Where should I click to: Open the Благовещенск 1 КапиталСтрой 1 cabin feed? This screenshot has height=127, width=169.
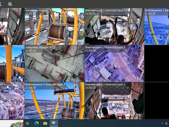pos(114,26)
